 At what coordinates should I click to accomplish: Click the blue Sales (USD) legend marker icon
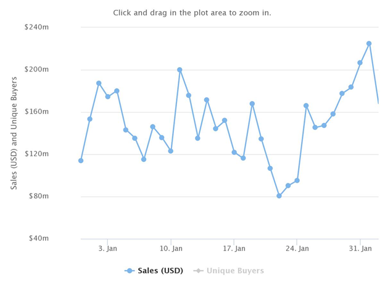[x=130, y=271]
